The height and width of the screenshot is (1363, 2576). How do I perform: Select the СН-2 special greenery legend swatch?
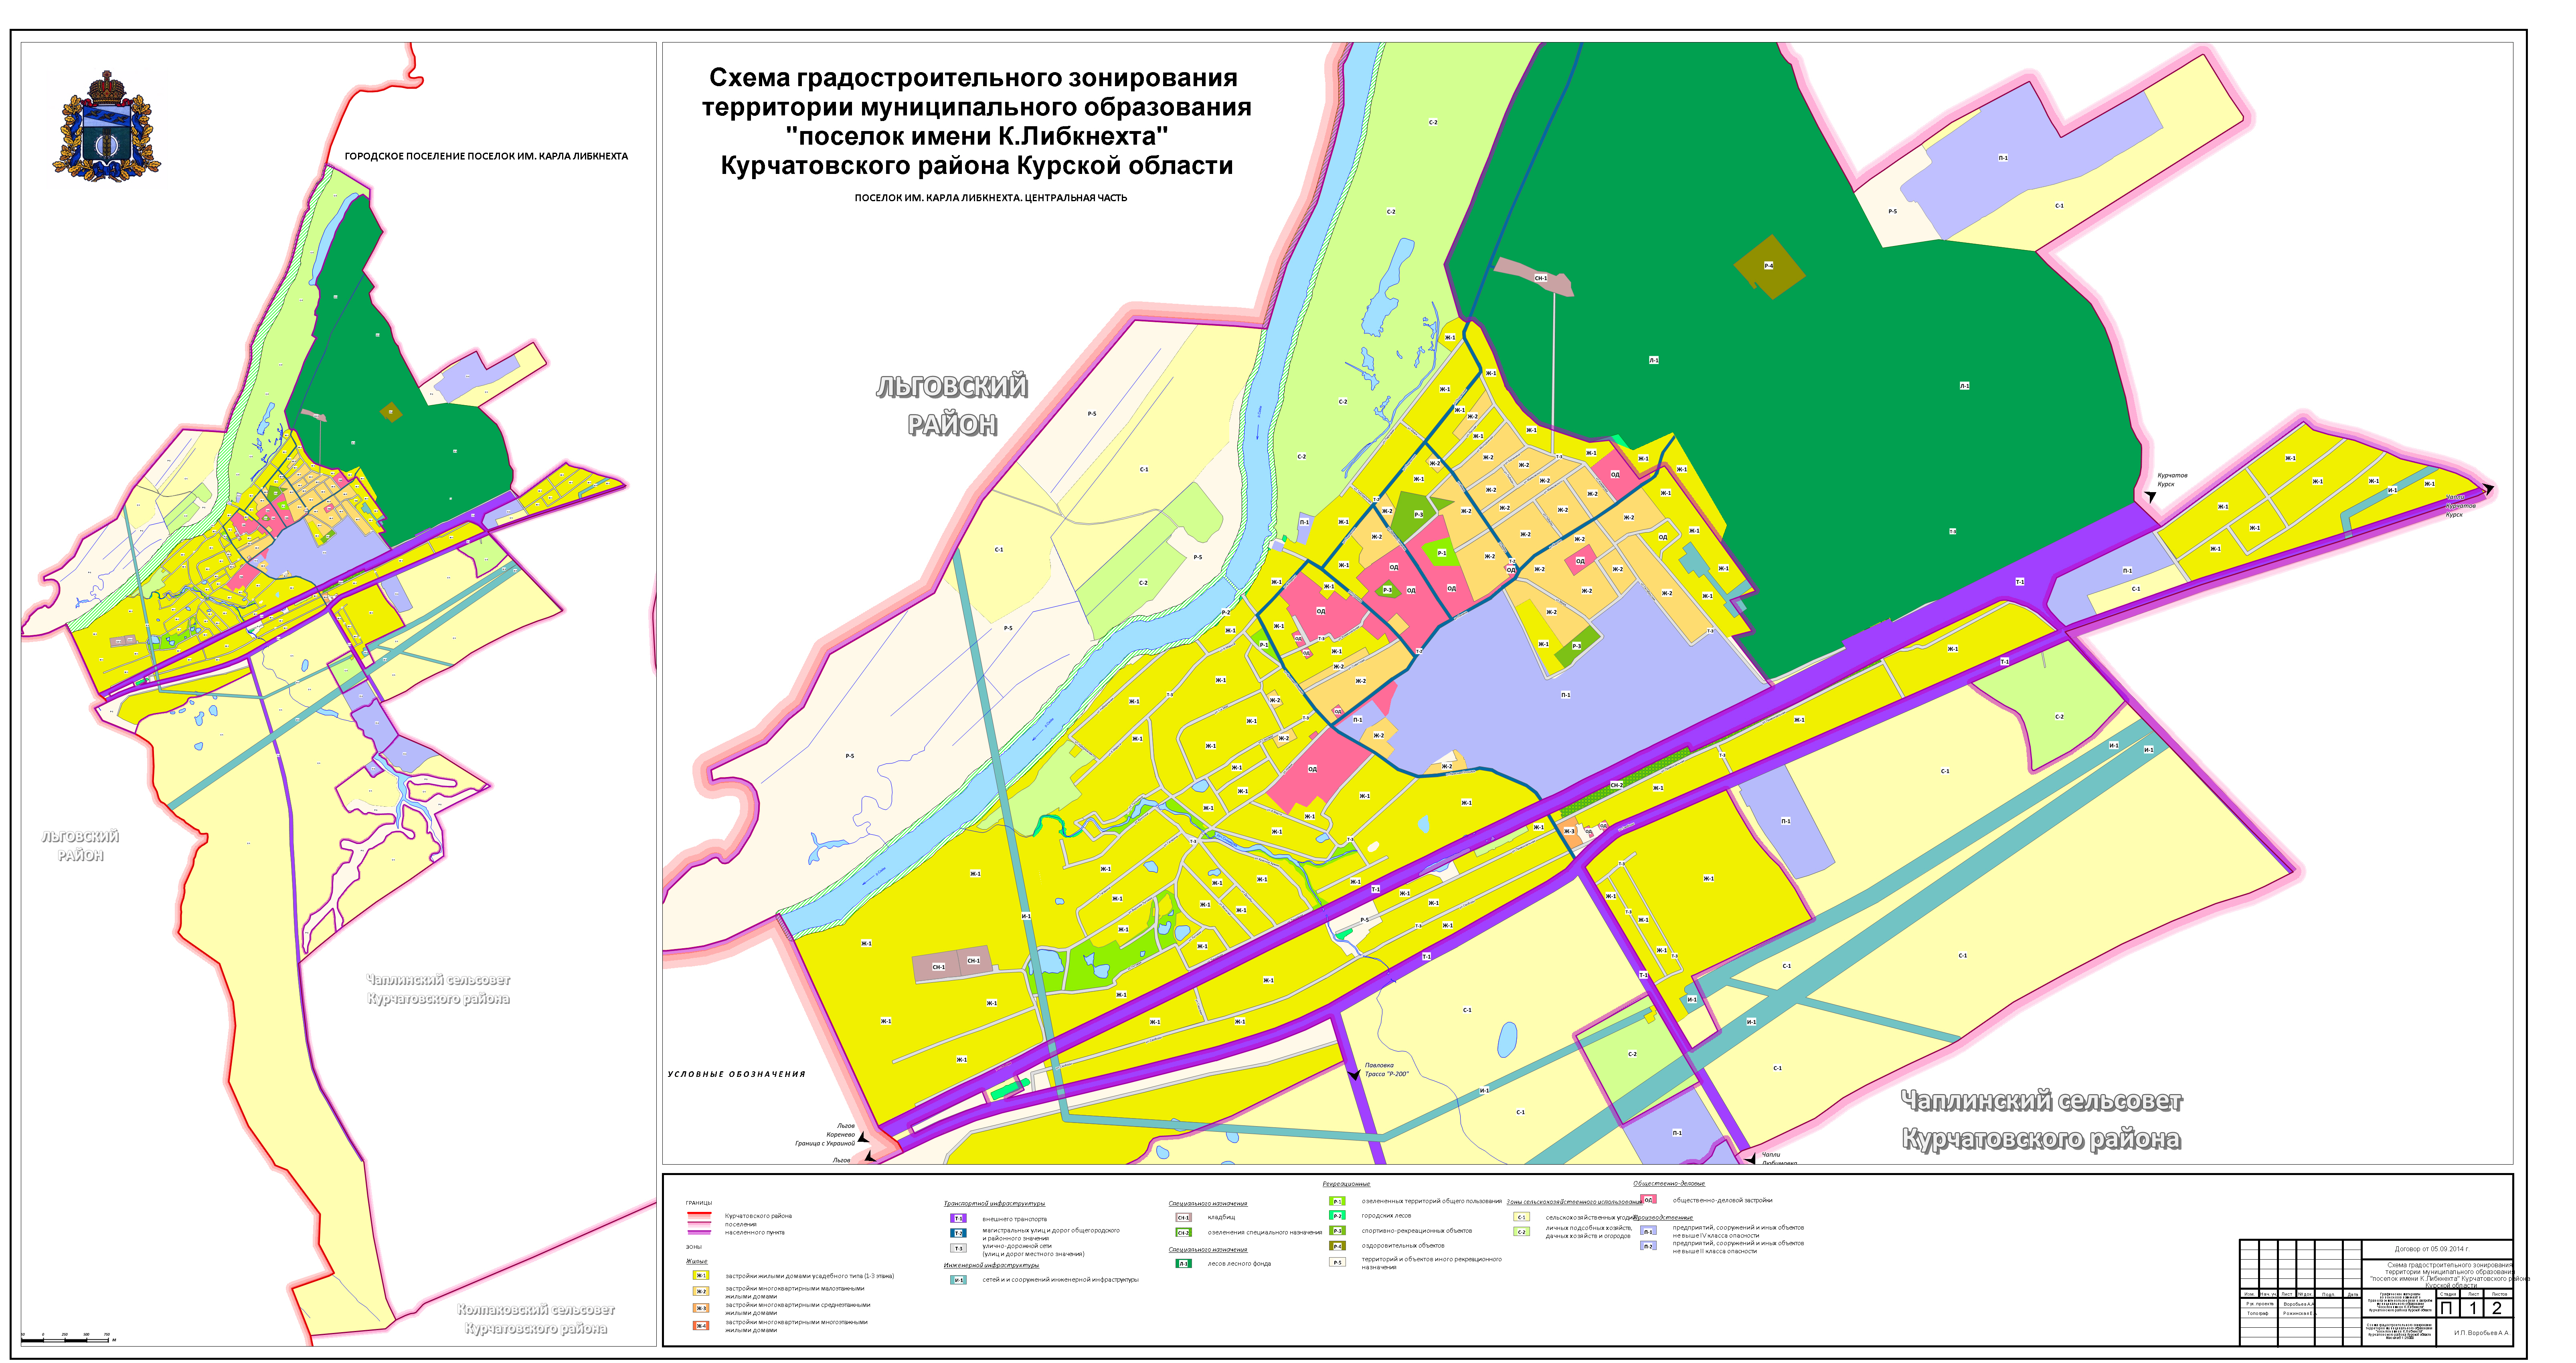[1184, 1232]
